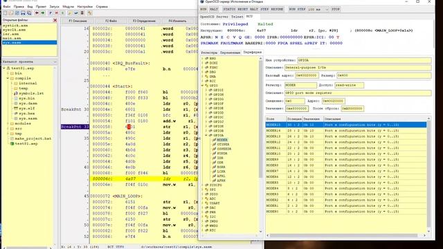Screen dimensions: 443x249
Task: Select the sys.hex file in project tree
Action: coord(27,113)
